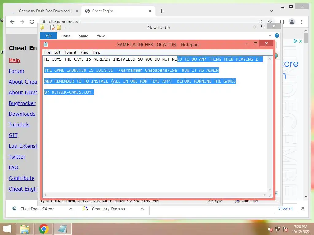
Task: Open a new Chrome tab
Action: (x=161, y=11)
